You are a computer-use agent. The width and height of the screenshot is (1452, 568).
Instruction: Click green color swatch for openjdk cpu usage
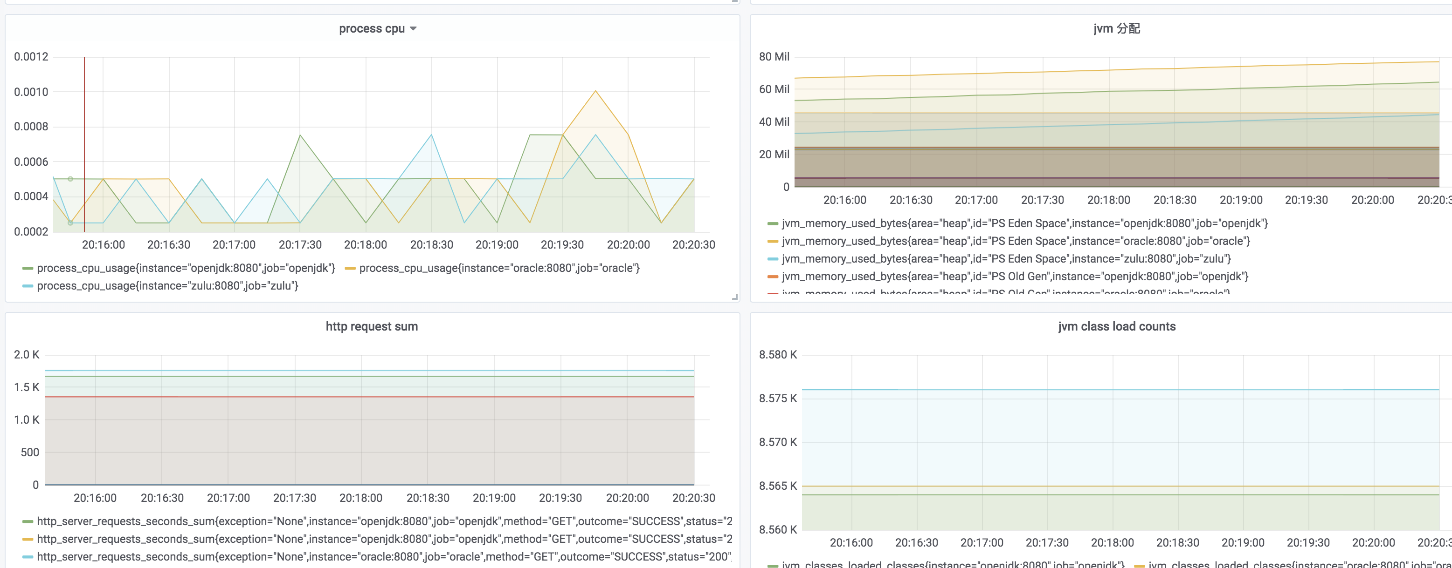(x=28, y=269)
